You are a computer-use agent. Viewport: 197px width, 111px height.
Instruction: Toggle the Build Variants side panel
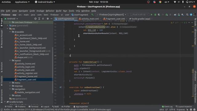tap(2, 96)
